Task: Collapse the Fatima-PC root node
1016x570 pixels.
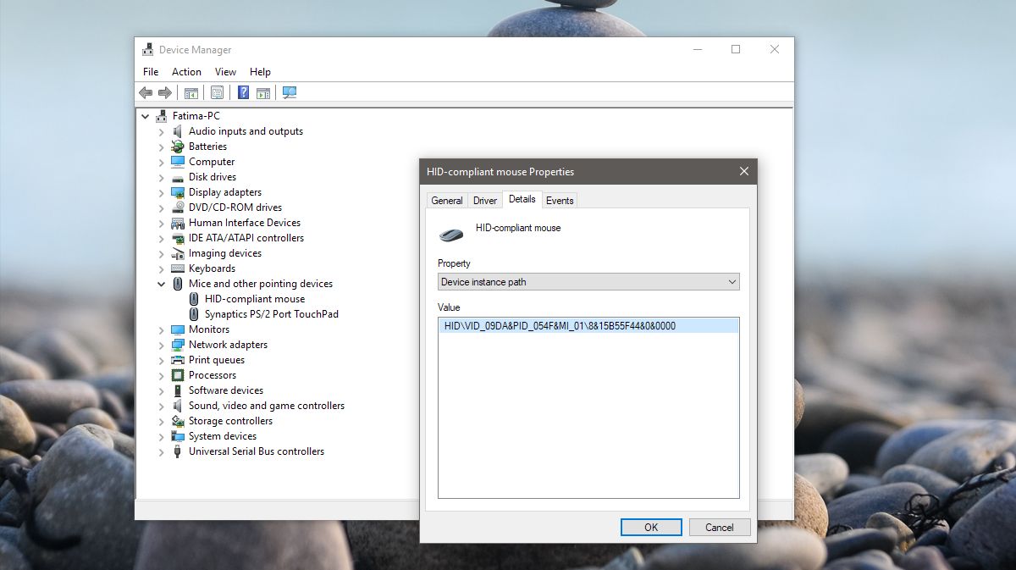Action: pos(146,116)
